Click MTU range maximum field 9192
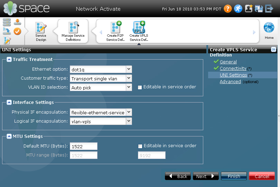The image size is (280, 187). click(x=152, y=155)
